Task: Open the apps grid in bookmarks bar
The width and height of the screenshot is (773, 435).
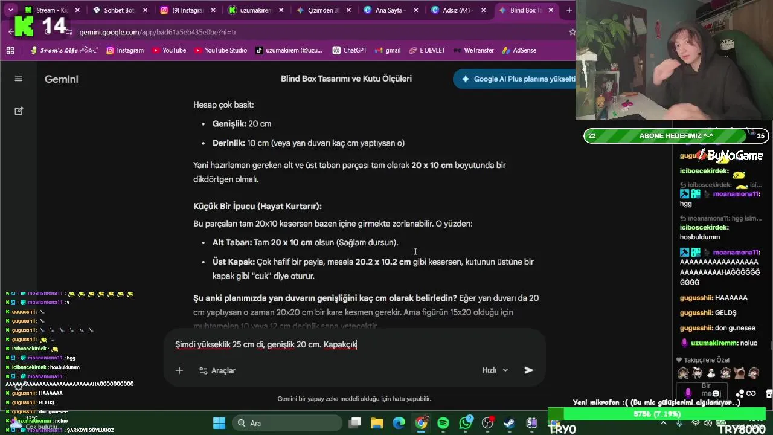Action: pyautogui.click(x=10, y=51)
